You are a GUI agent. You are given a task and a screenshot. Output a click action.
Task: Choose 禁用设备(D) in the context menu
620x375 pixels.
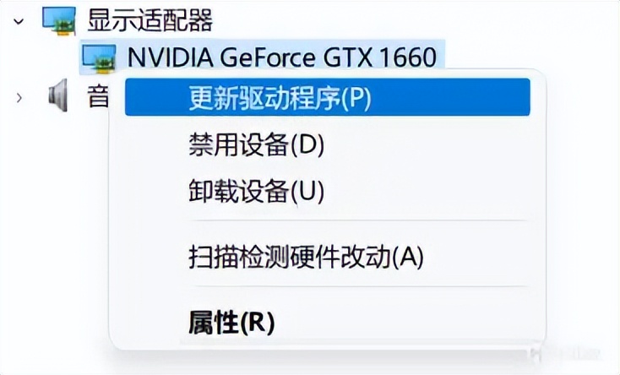257,144
